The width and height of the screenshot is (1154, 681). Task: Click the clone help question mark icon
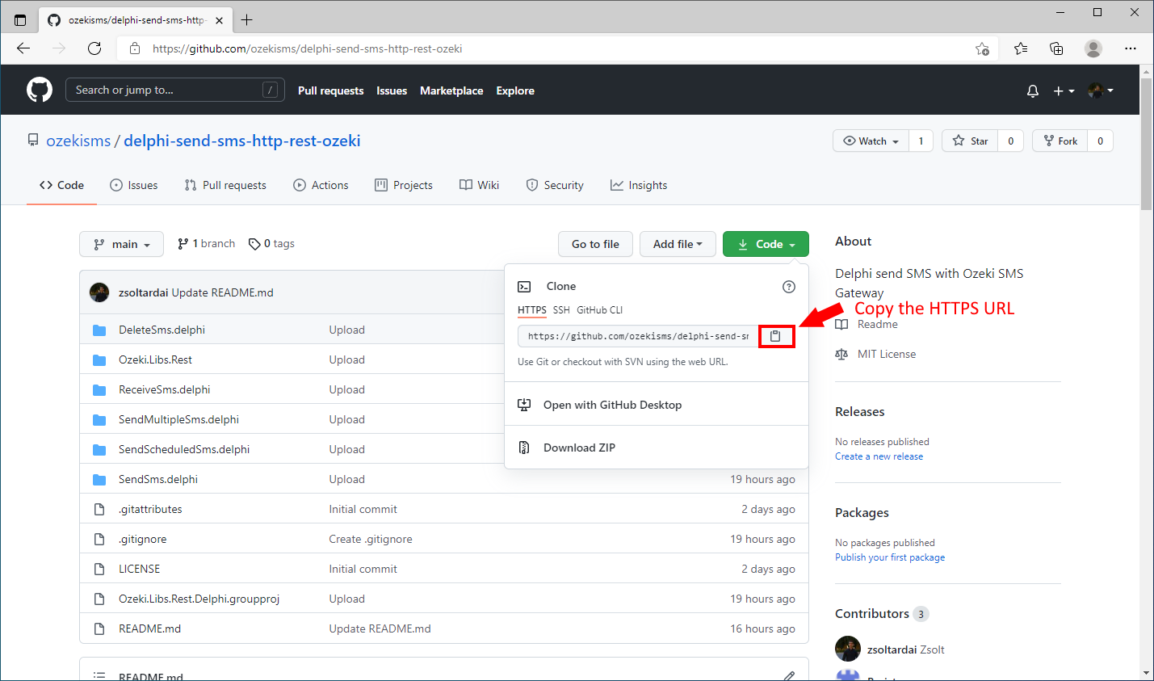788,286
